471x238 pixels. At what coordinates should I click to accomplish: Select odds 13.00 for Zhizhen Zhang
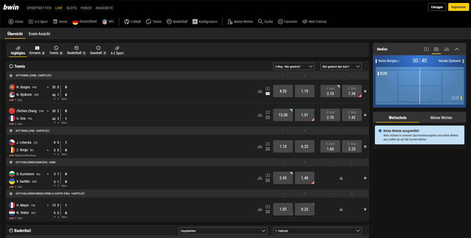pyautogui.click(x=283, y=115)
